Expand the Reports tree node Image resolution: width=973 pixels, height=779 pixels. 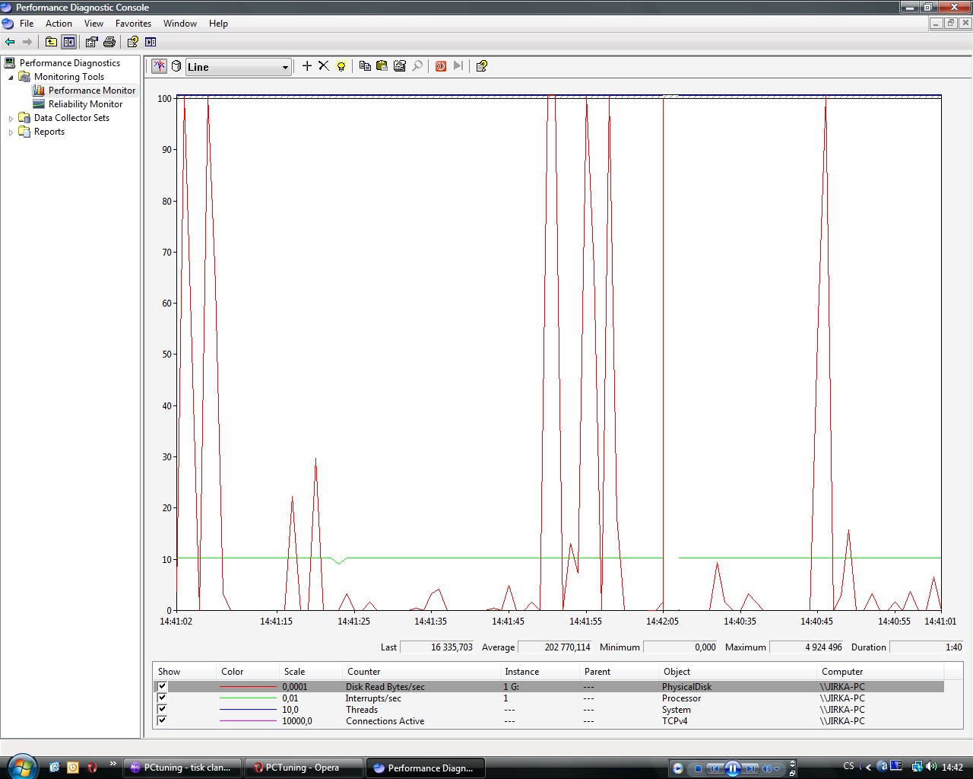click(11, 132)
